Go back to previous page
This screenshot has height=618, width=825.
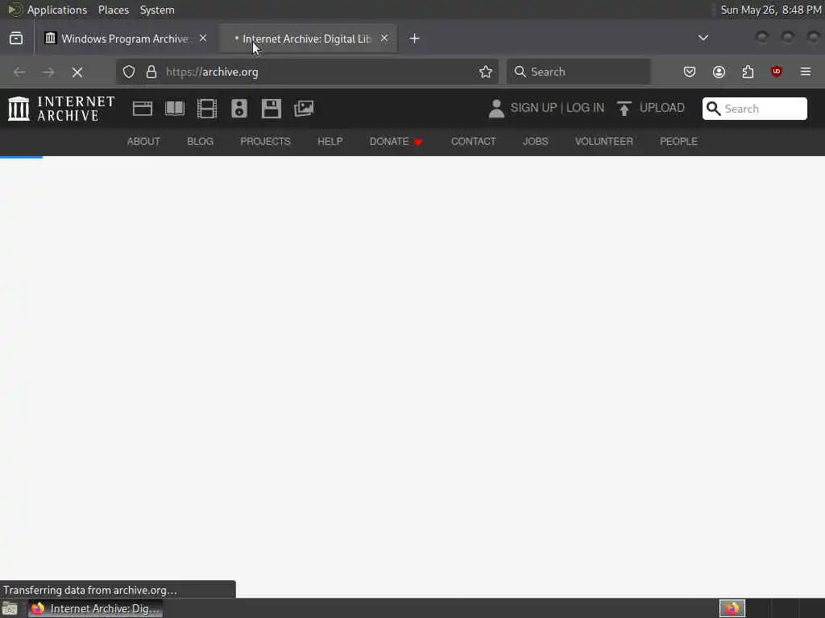tap(19, 72)
